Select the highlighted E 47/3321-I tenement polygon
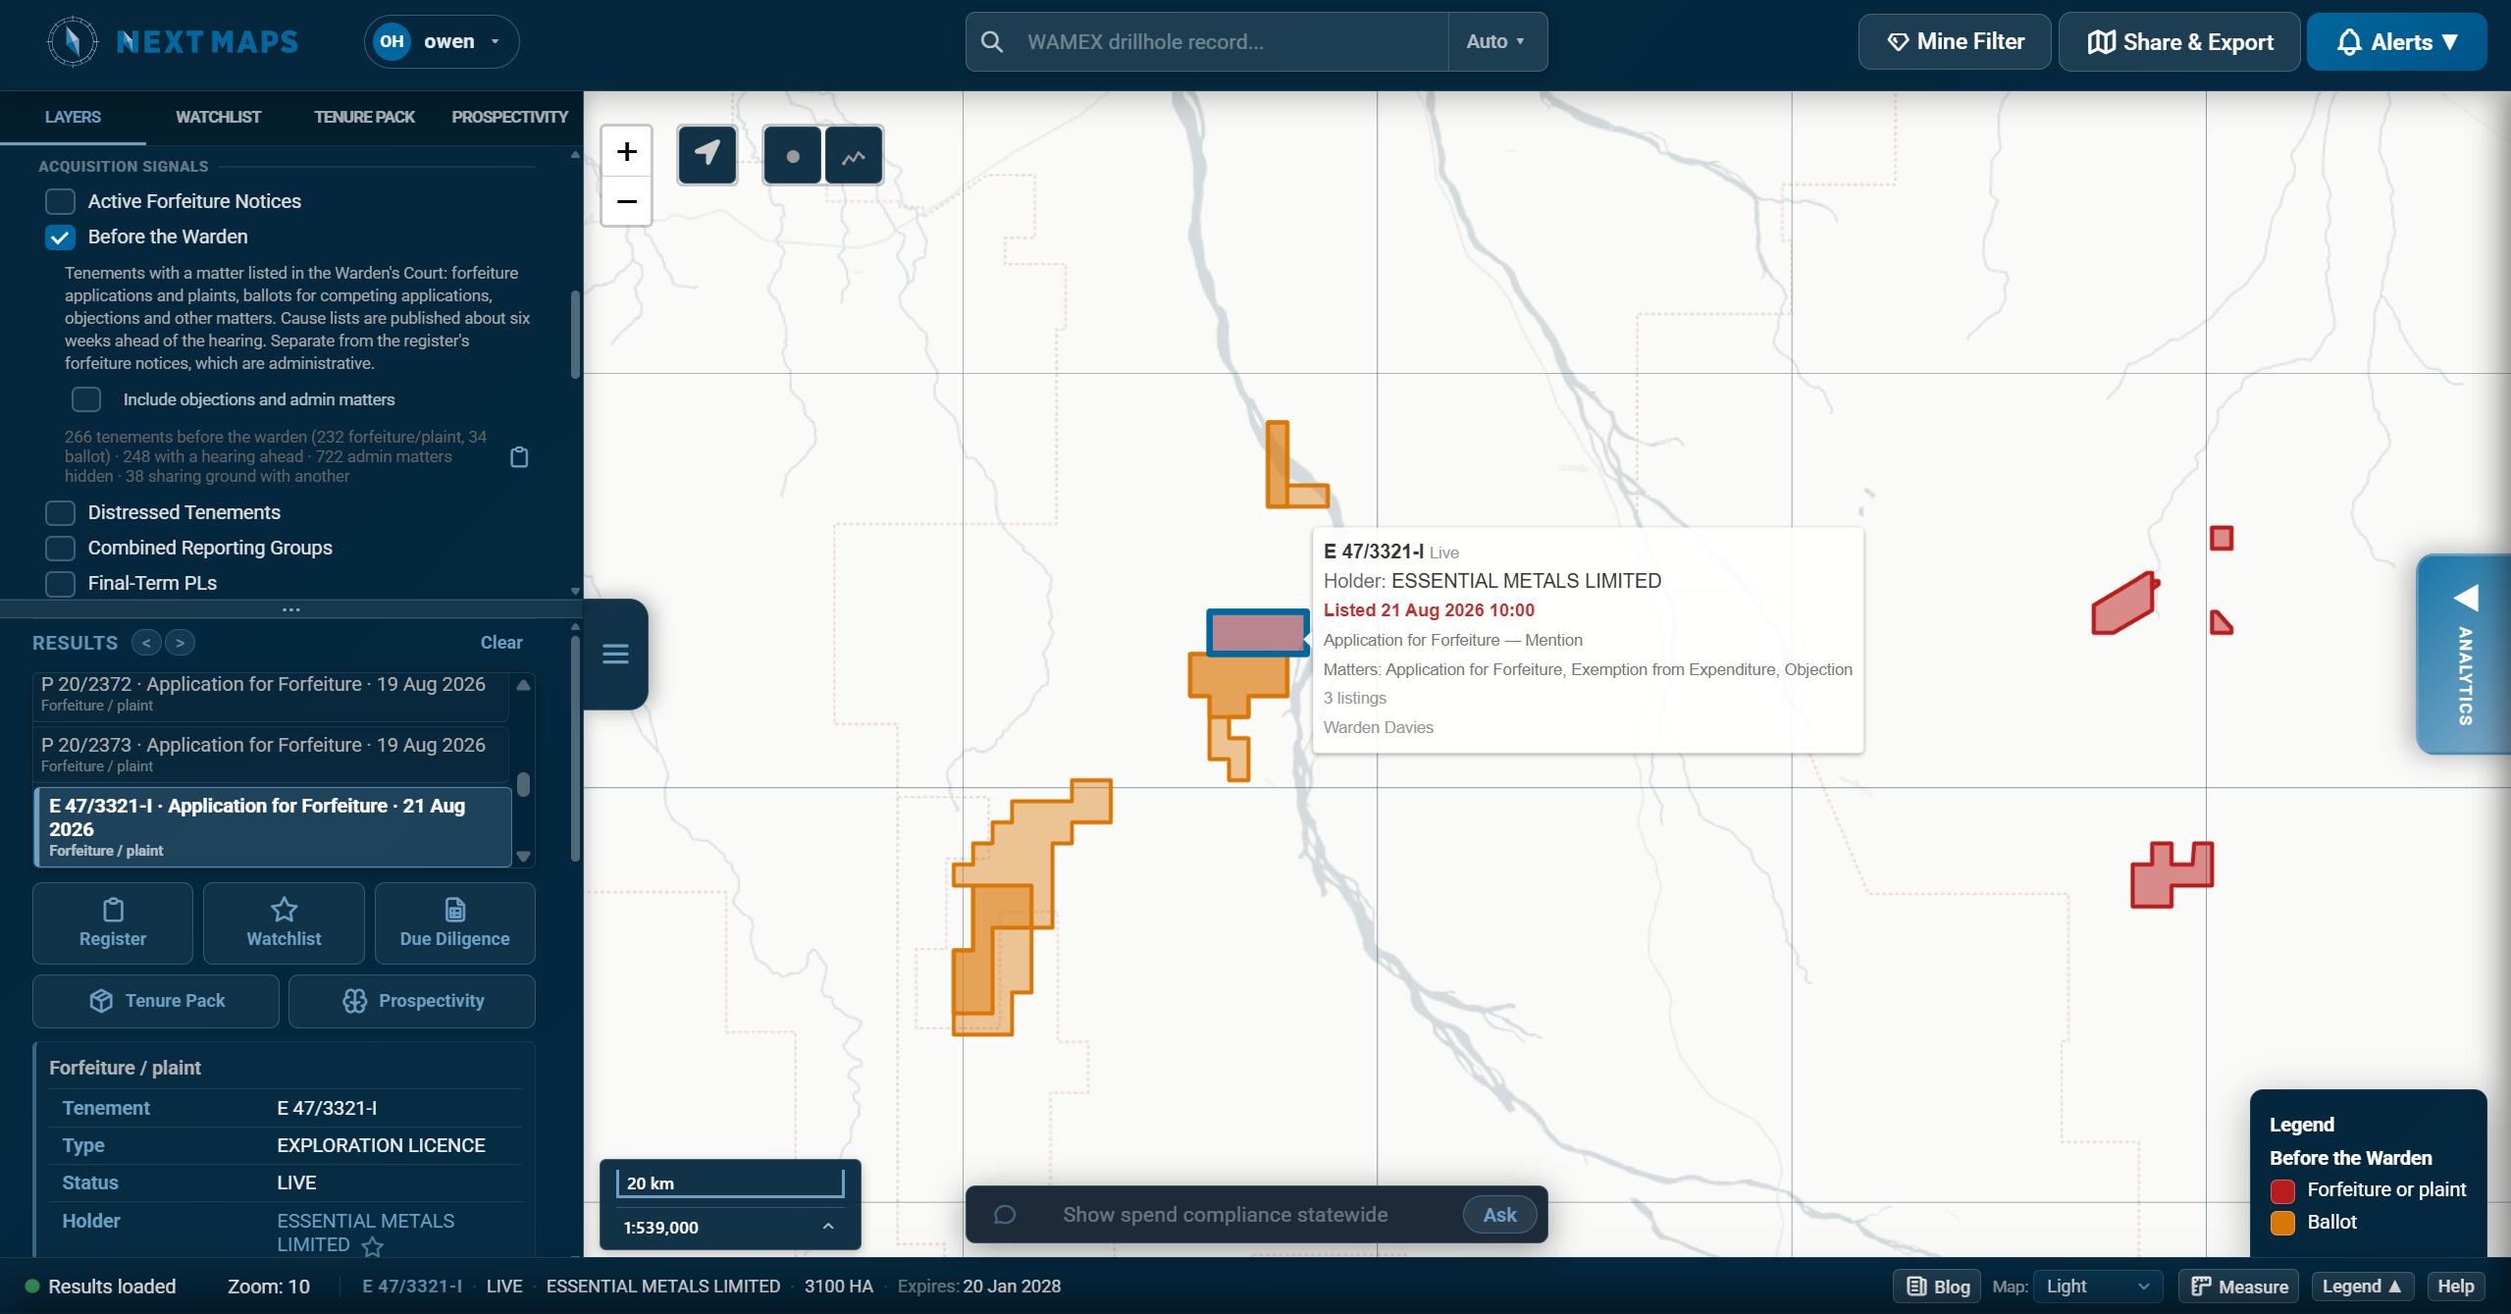Image resolution: width=2511 pixels, height=1314 pixels. 1258,632
